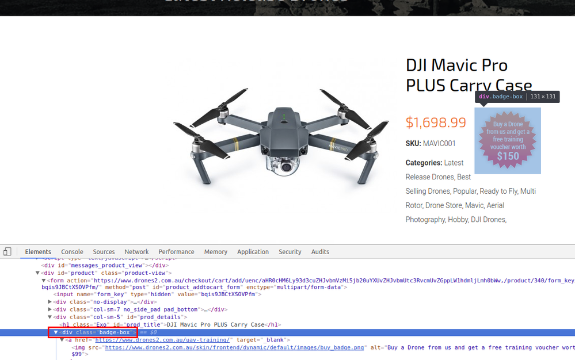The image size is (575, 360).
Task: Open the uav-training href link in DOM
Action: click(163, 340)
